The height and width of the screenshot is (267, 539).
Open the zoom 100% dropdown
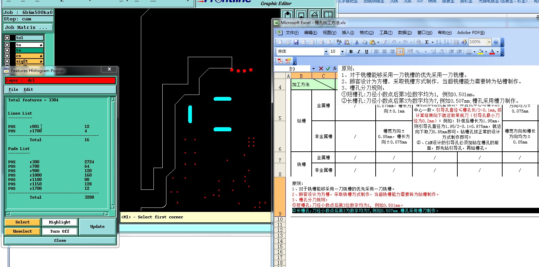489,42
